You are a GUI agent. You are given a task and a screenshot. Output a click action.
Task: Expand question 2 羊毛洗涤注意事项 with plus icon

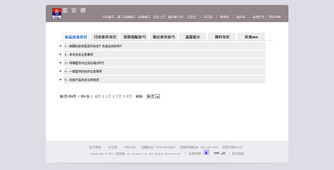click(61, 54)
